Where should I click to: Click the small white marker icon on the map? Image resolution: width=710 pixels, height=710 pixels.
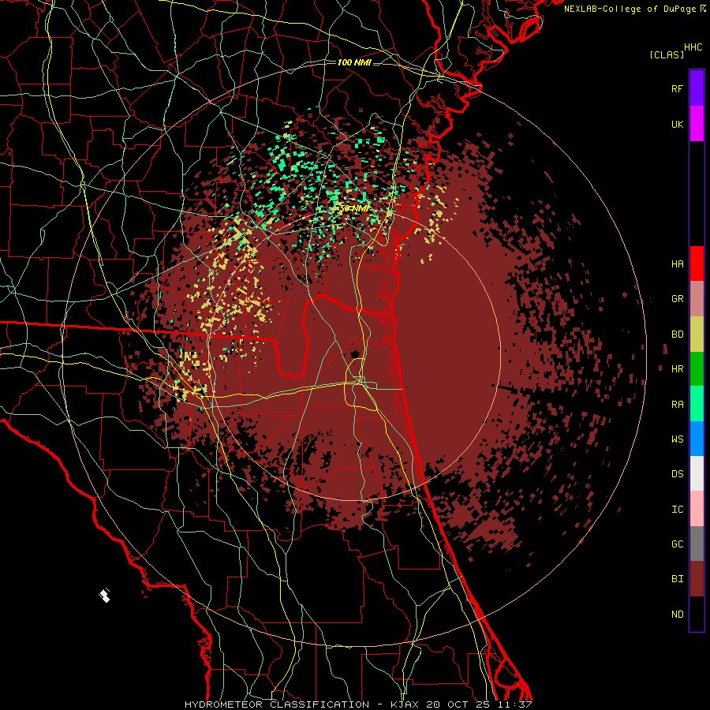(x=105, y=596)
